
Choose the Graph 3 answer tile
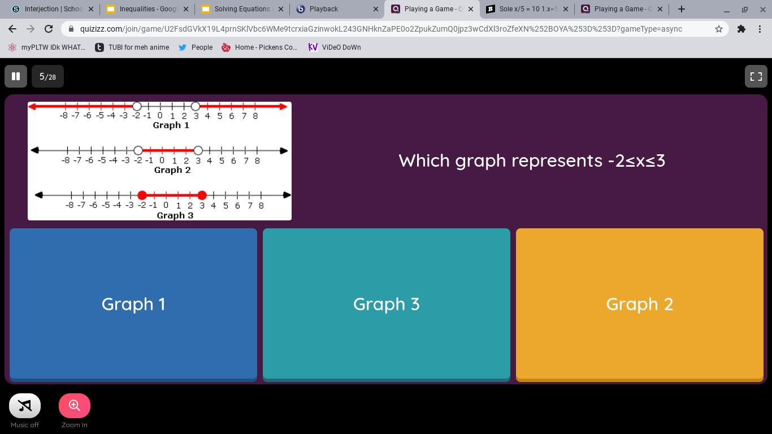pyautogui.click(x=387, y=304)
